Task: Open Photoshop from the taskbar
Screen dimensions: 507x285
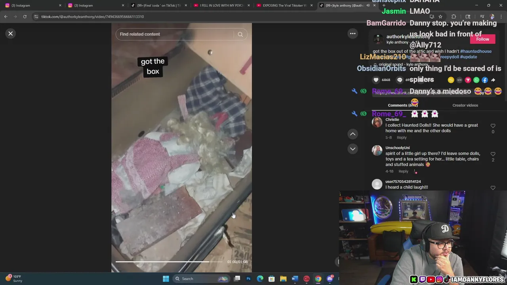Action: (248, 279)
